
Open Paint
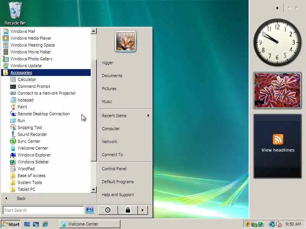46,107
